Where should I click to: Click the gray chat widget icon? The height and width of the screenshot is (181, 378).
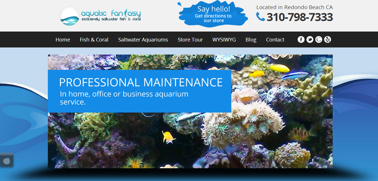click(7, 160)
